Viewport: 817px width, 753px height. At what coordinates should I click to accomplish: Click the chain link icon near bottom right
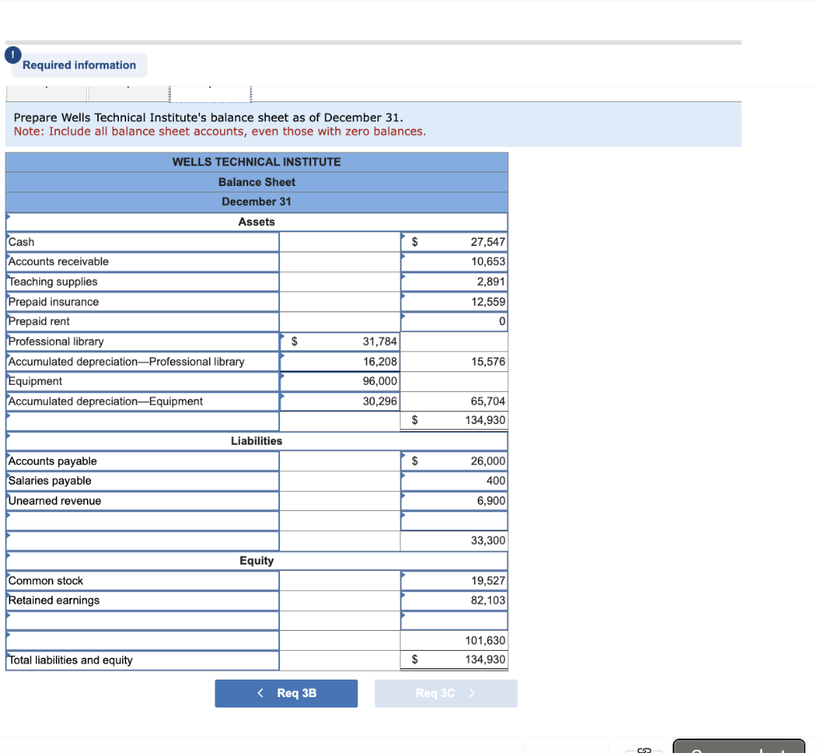point(643,749)
